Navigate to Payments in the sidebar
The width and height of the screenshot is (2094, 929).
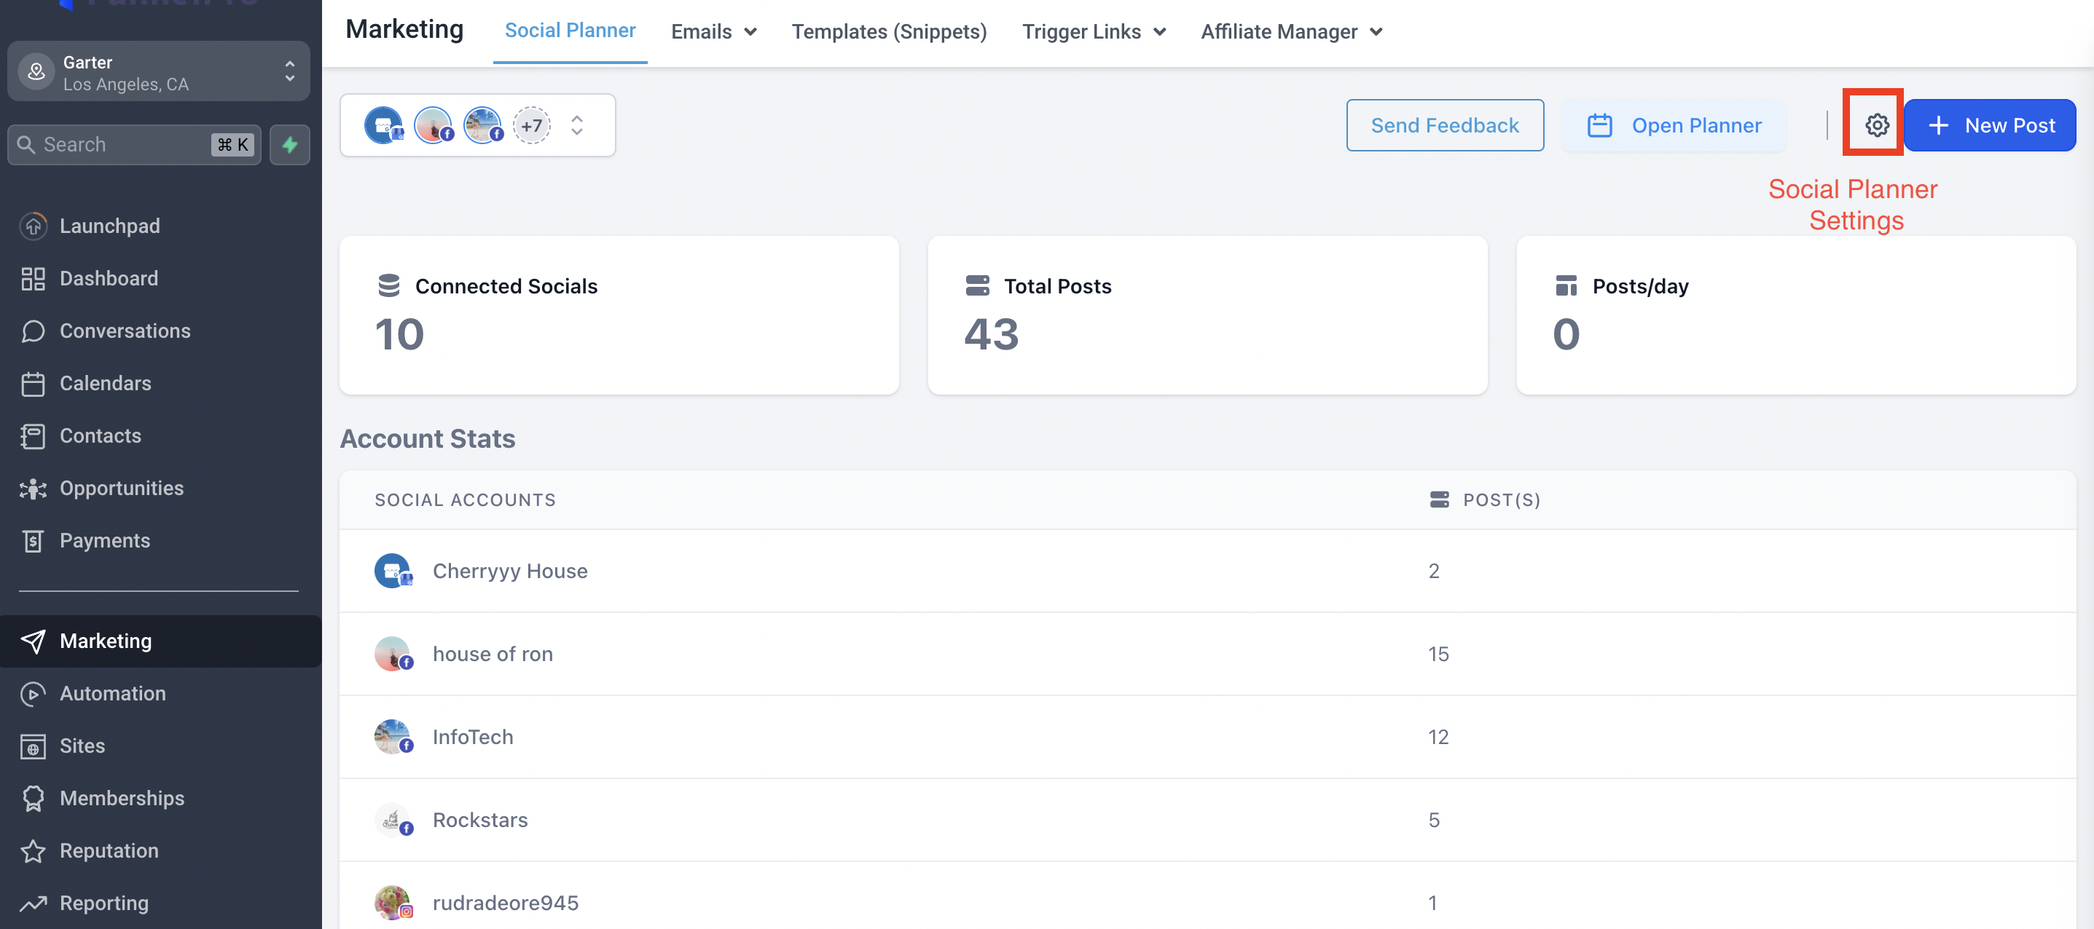pyautogui.click(x=104, y=540)
